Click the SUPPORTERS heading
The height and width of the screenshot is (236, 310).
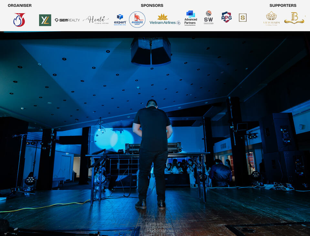coord(283,5)
